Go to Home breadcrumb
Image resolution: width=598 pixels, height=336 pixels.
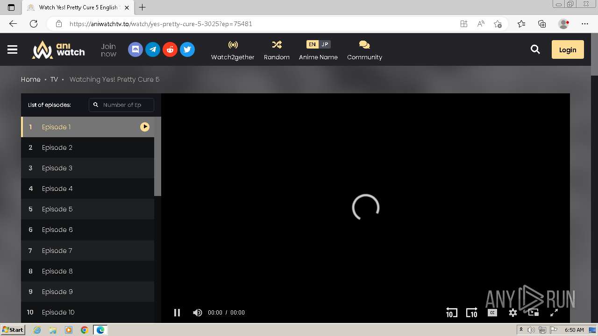[31, 79]
